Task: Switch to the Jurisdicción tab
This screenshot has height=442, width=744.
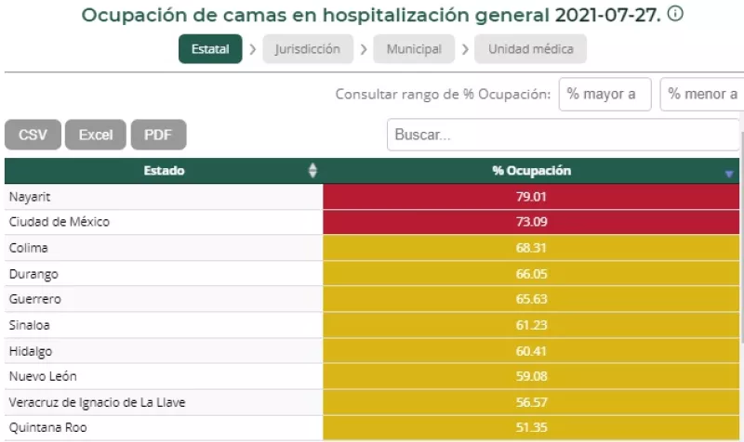Action: pos(307,49)
